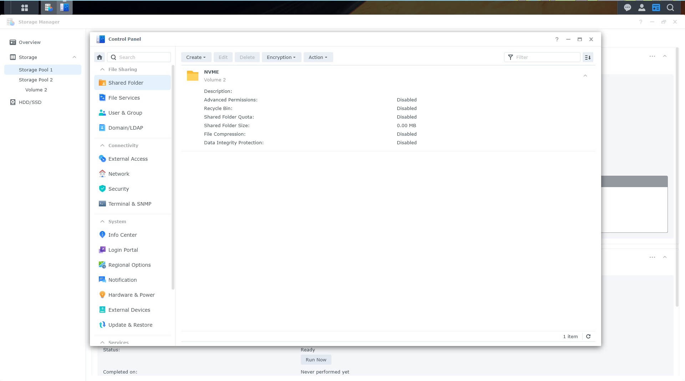Open the desktop search magnifier icon
This screenshot has height=381, width=685.
[670, 7]
